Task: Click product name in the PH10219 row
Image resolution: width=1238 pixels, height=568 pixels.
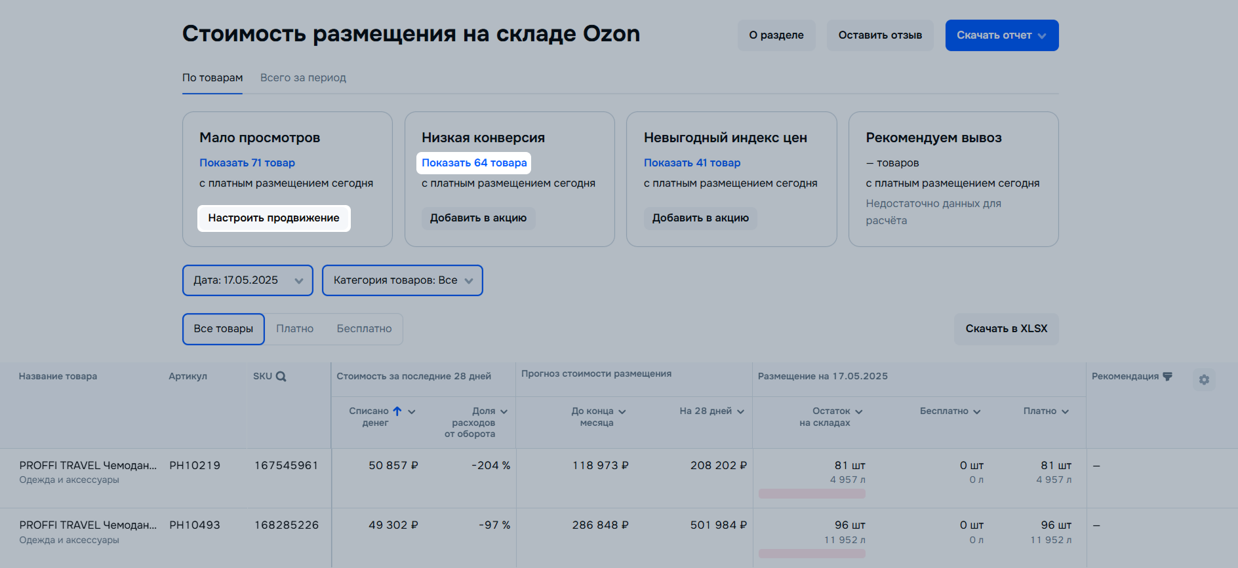Action: click(x=88, y=466)
